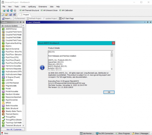Pick the Thermal-Electric icon
This screenshot has height=135, width=152.
(x=3, y=114)
